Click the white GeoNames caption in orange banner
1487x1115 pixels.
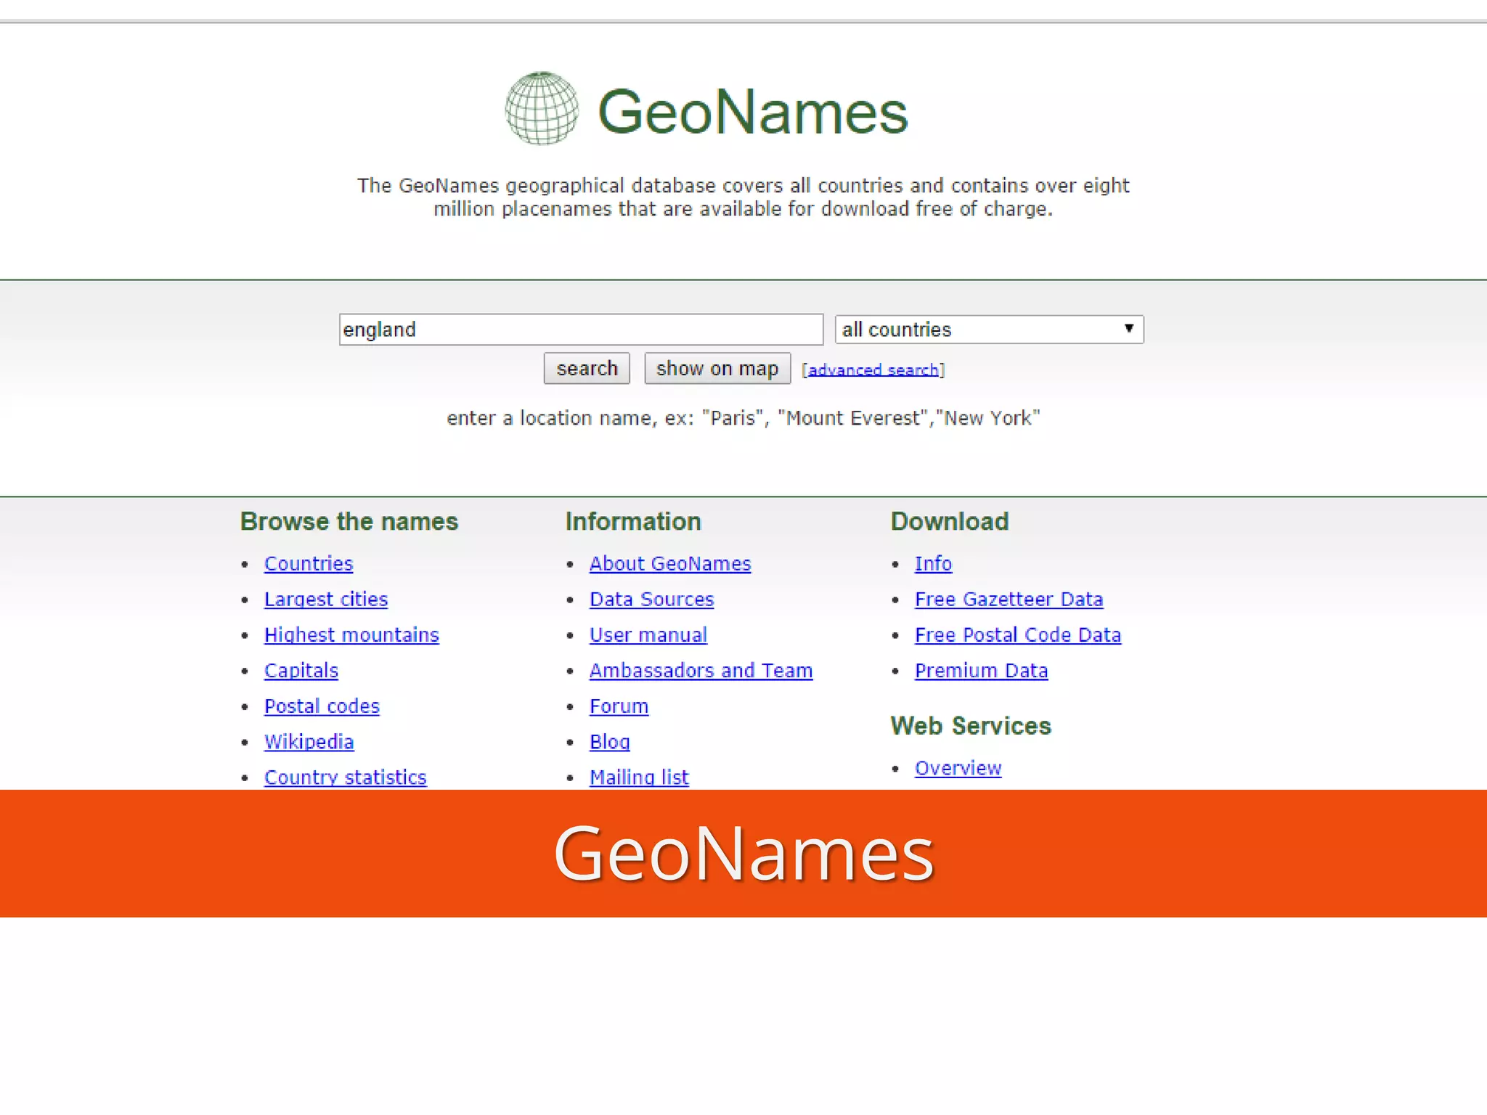tap(743, 854)
